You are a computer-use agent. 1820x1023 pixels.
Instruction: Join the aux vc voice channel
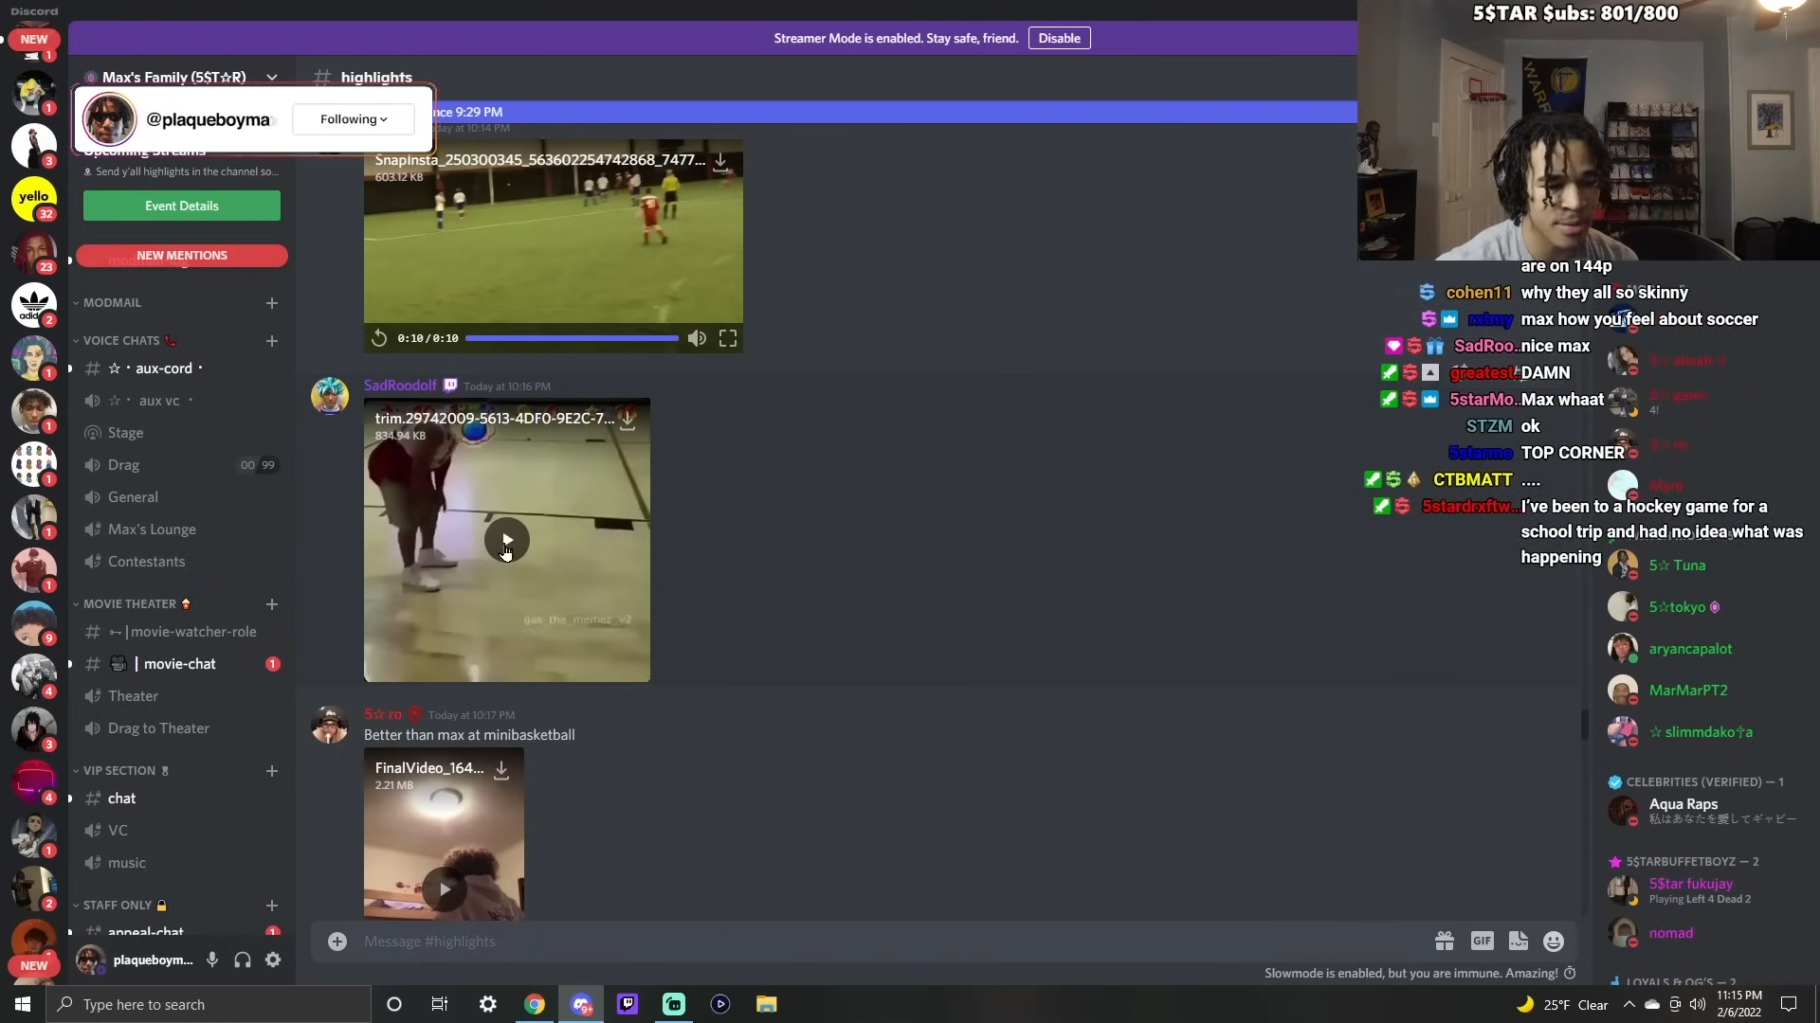(x=180, y=401)
